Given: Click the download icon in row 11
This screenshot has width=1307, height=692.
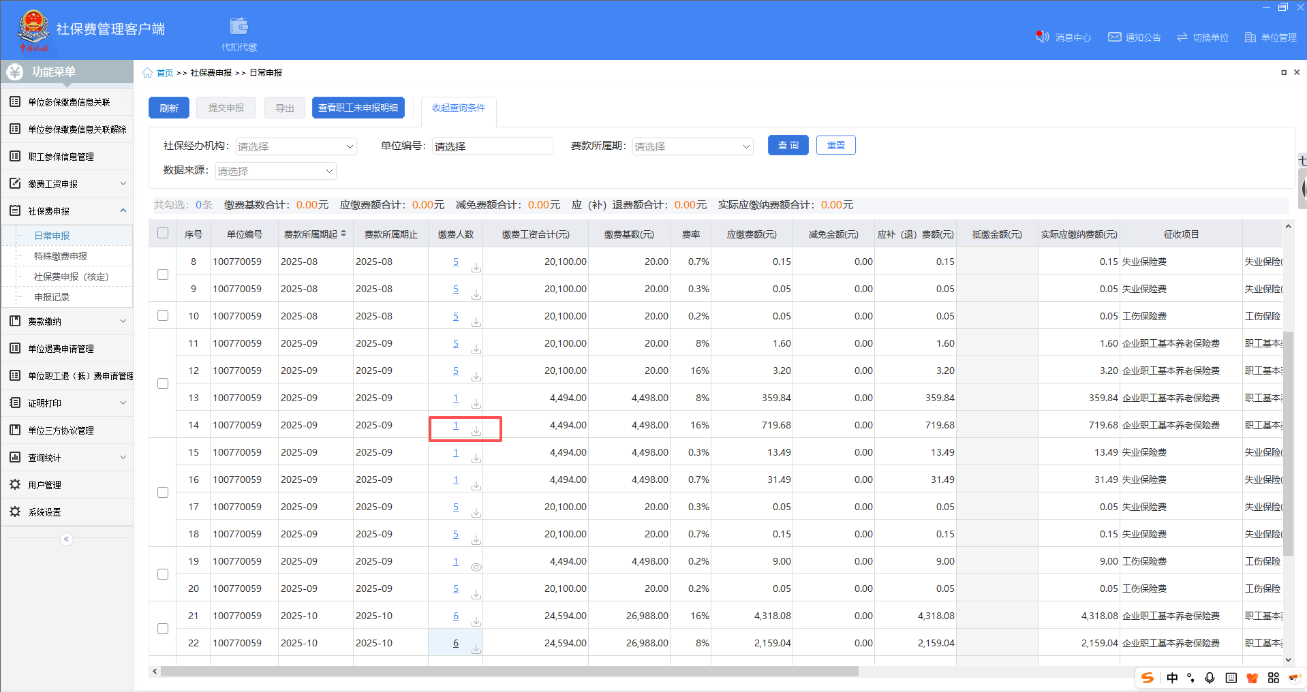Looking at the screenshot, I should tap(476, 349).
